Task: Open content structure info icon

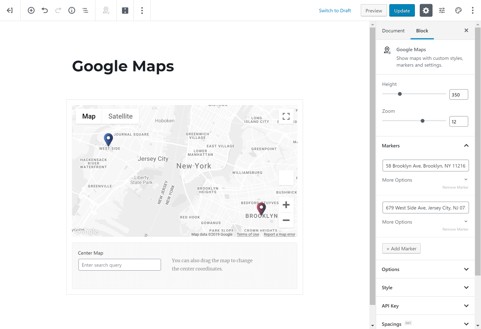Action: click(x=72, y=11)
